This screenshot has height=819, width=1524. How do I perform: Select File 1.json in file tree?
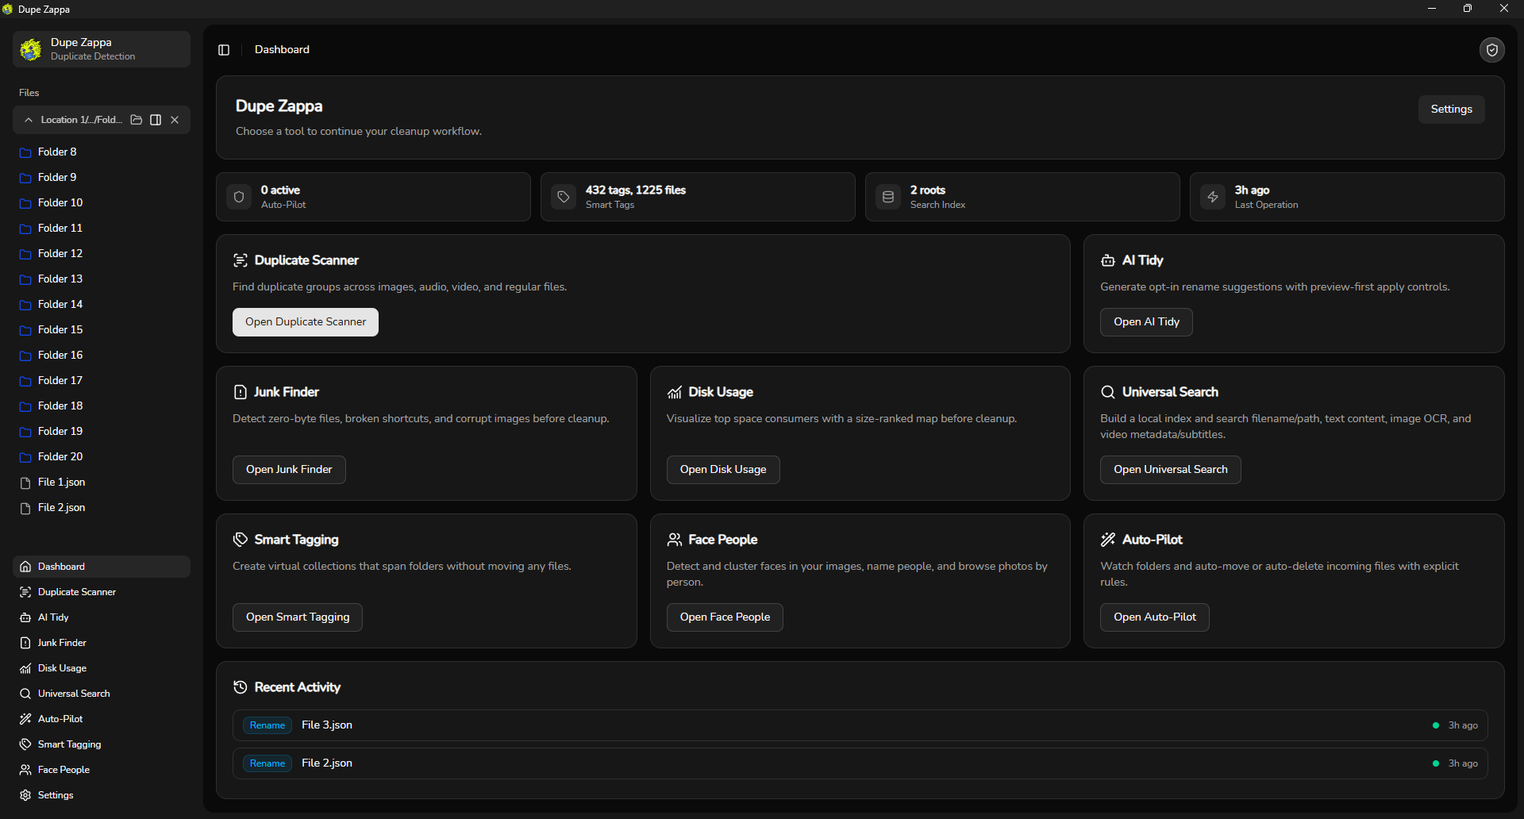click(102, 483)
